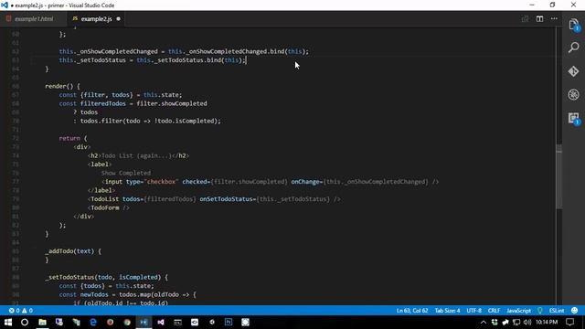Click the TodoList todos={filteredTodos} line
This screenshot has width=585, height=329.
tap(214, 199)
